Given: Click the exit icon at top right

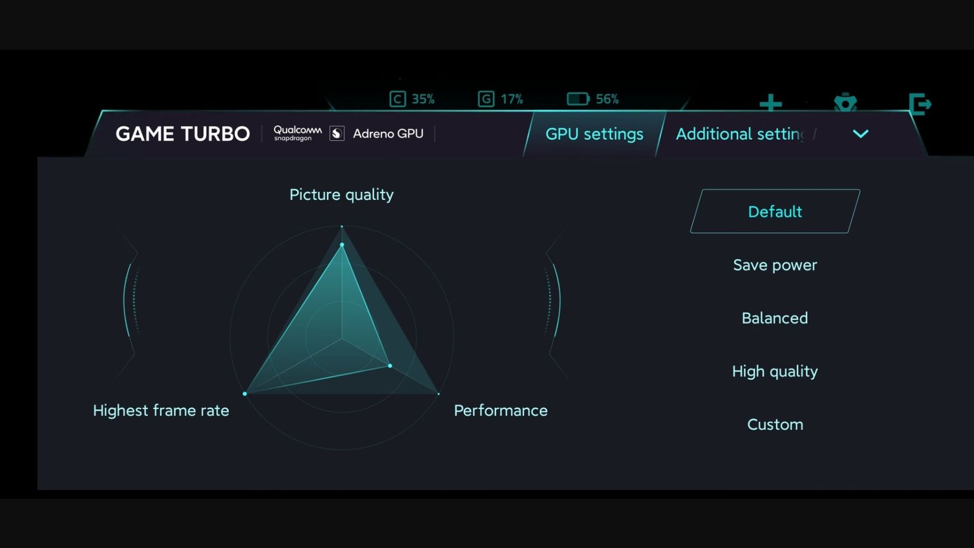Looking at the screenshot, I should click(920, 104).
